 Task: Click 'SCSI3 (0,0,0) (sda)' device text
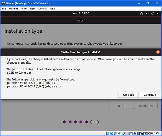(19, 73)
